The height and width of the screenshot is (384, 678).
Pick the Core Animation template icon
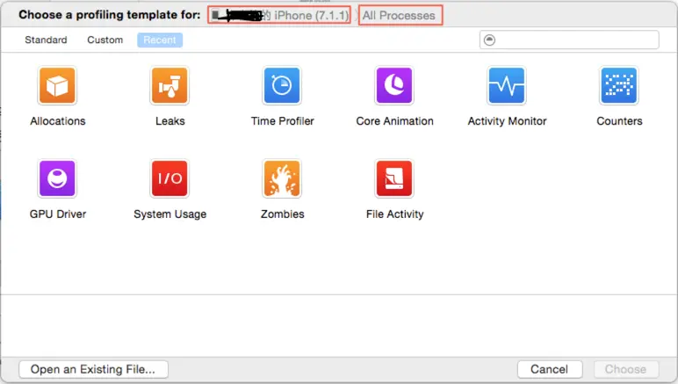pos(394,85)
